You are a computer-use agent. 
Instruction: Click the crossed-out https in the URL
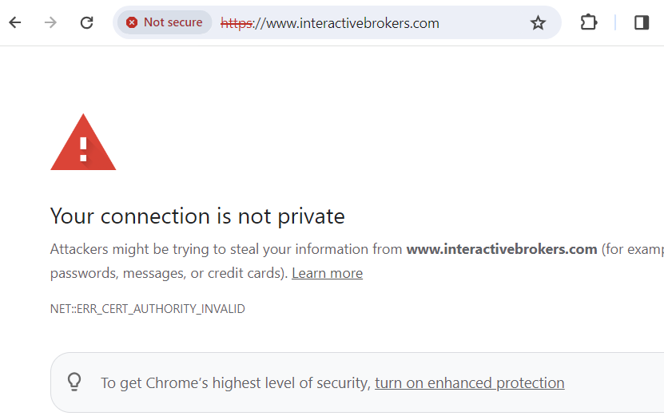(236, 23)
